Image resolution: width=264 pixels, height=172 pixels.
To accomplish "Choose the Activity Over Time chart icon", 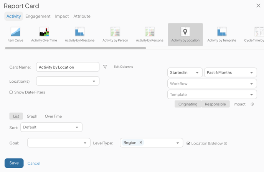I will [x=44, y=32].
